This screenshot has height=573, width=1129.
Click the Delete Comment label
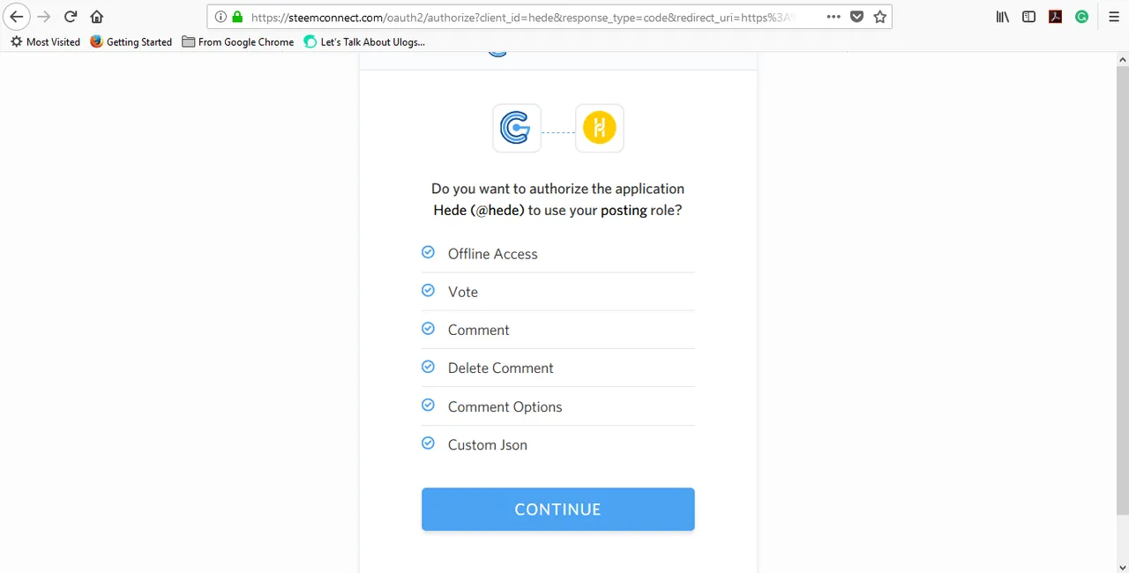tap(501, 368)
